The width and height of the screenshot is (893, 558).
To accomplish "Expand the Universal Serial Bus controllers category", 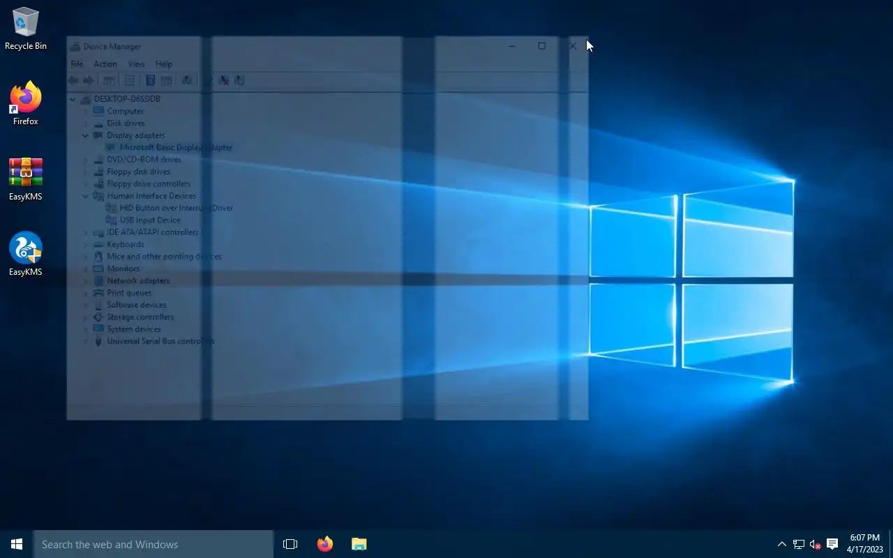I will pos(86,341).
